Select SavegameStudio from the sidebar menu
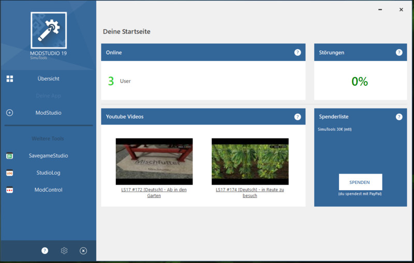The height and width of the screenshot is (263, 414). pyautogui.click(x=48, y=156)
